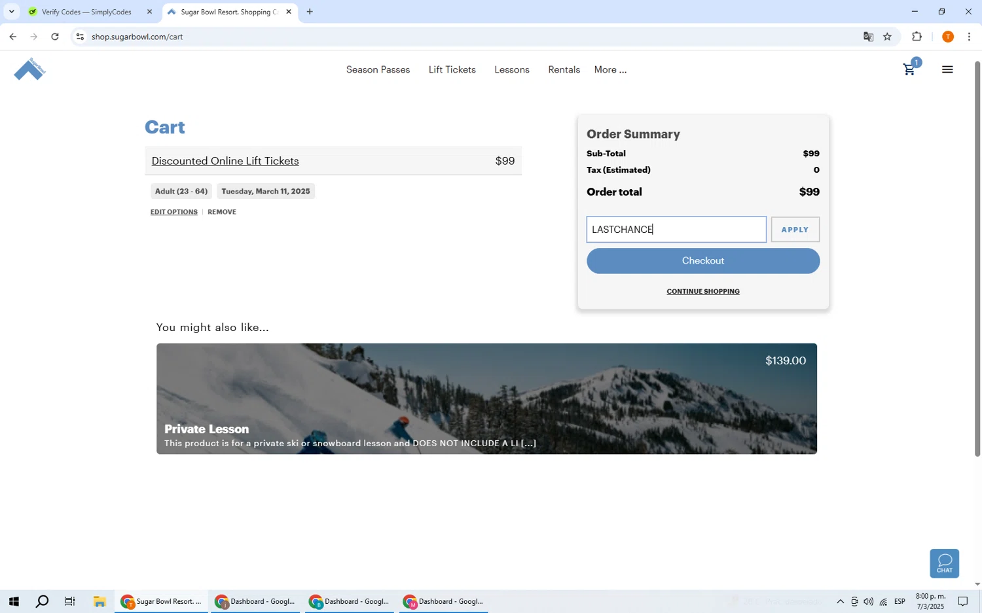Click the address bar URL
Screen dimensions: 982x613
137,37
